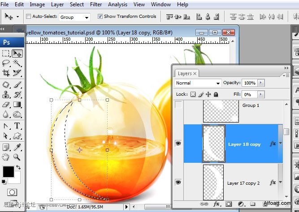This screenshot has width=299, height=212.
Task: Select the Hand tool
Action: point(6,157)
